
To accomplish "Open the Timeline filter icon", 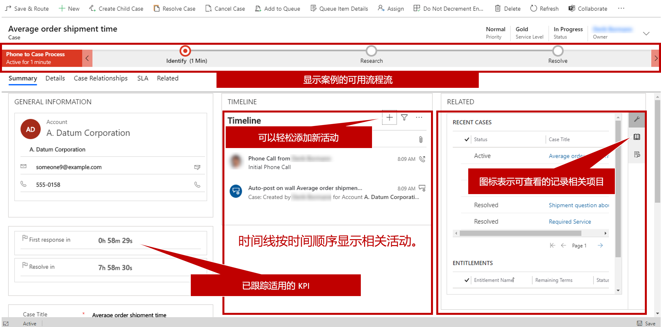I will (404, 117).
